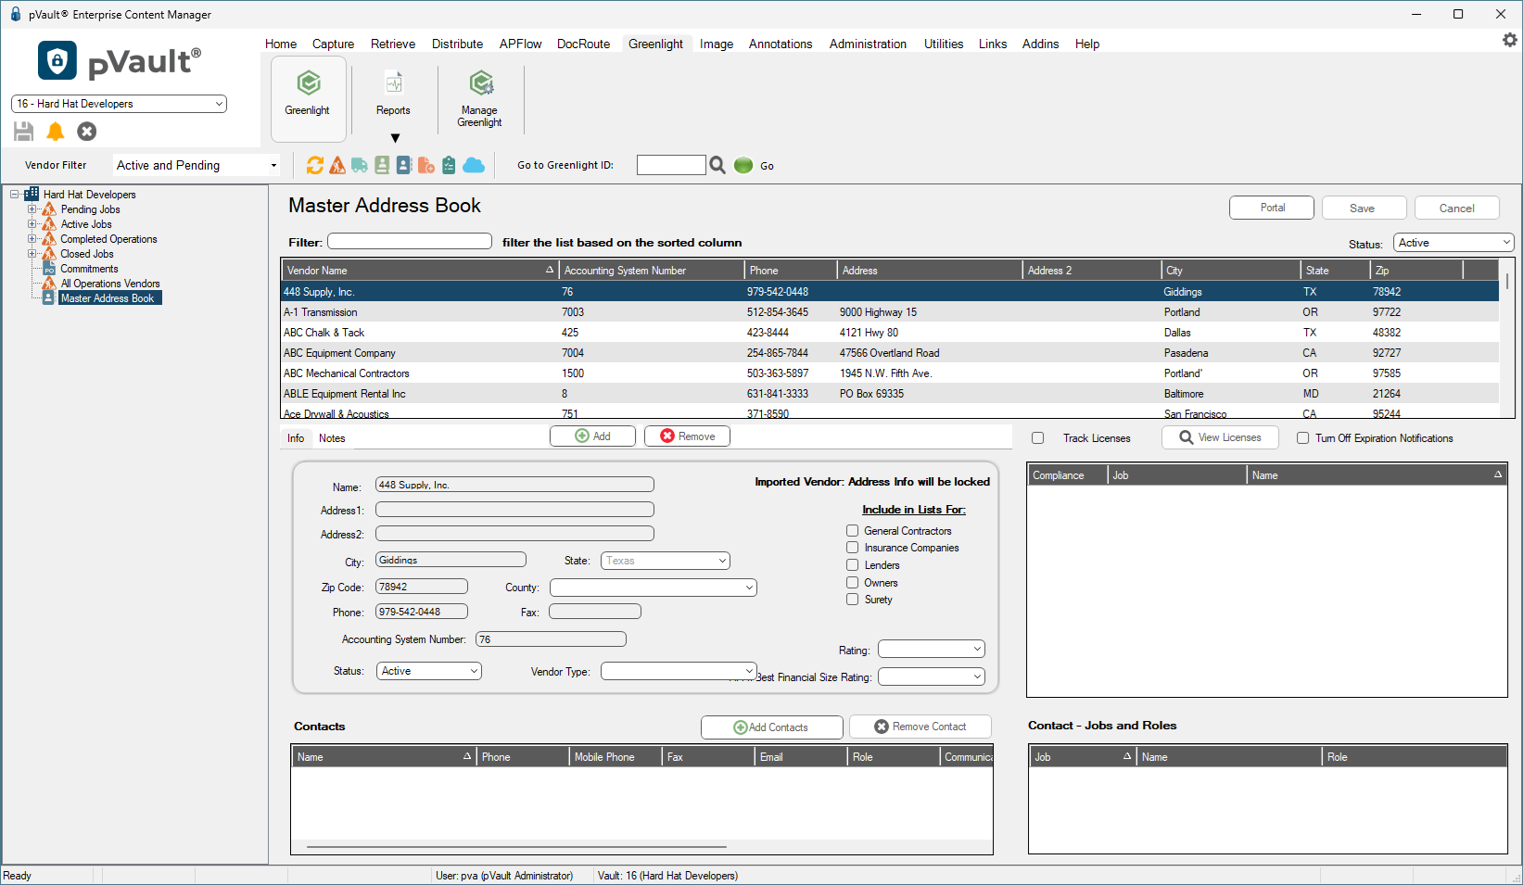Click the Go to Greenlight ID field

click(x=671, y=165)
